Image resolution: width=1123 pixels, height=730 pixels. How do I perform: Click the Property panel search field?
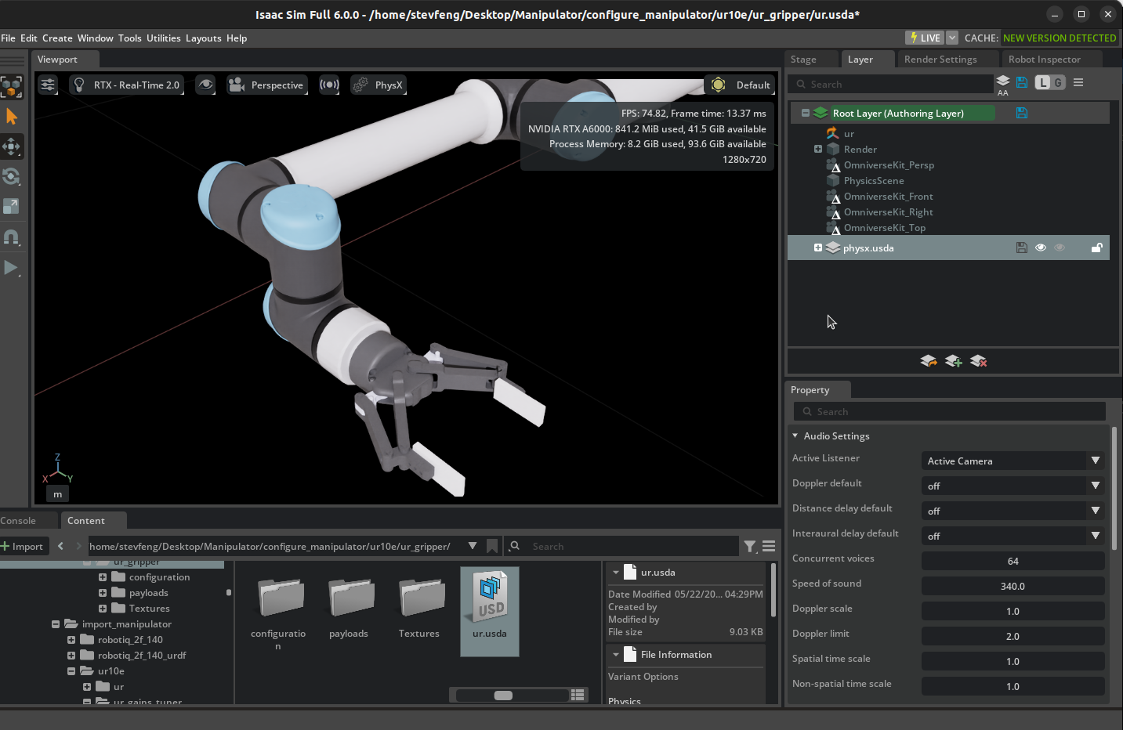tap(950, 411)
